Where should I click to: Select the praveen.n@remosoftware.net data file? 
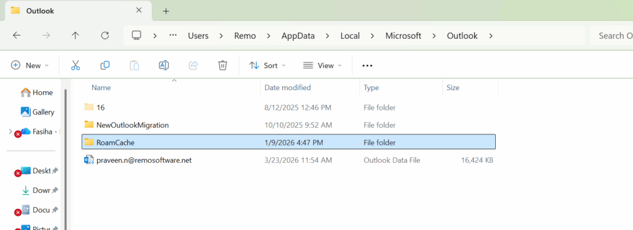tap(289, 160)
